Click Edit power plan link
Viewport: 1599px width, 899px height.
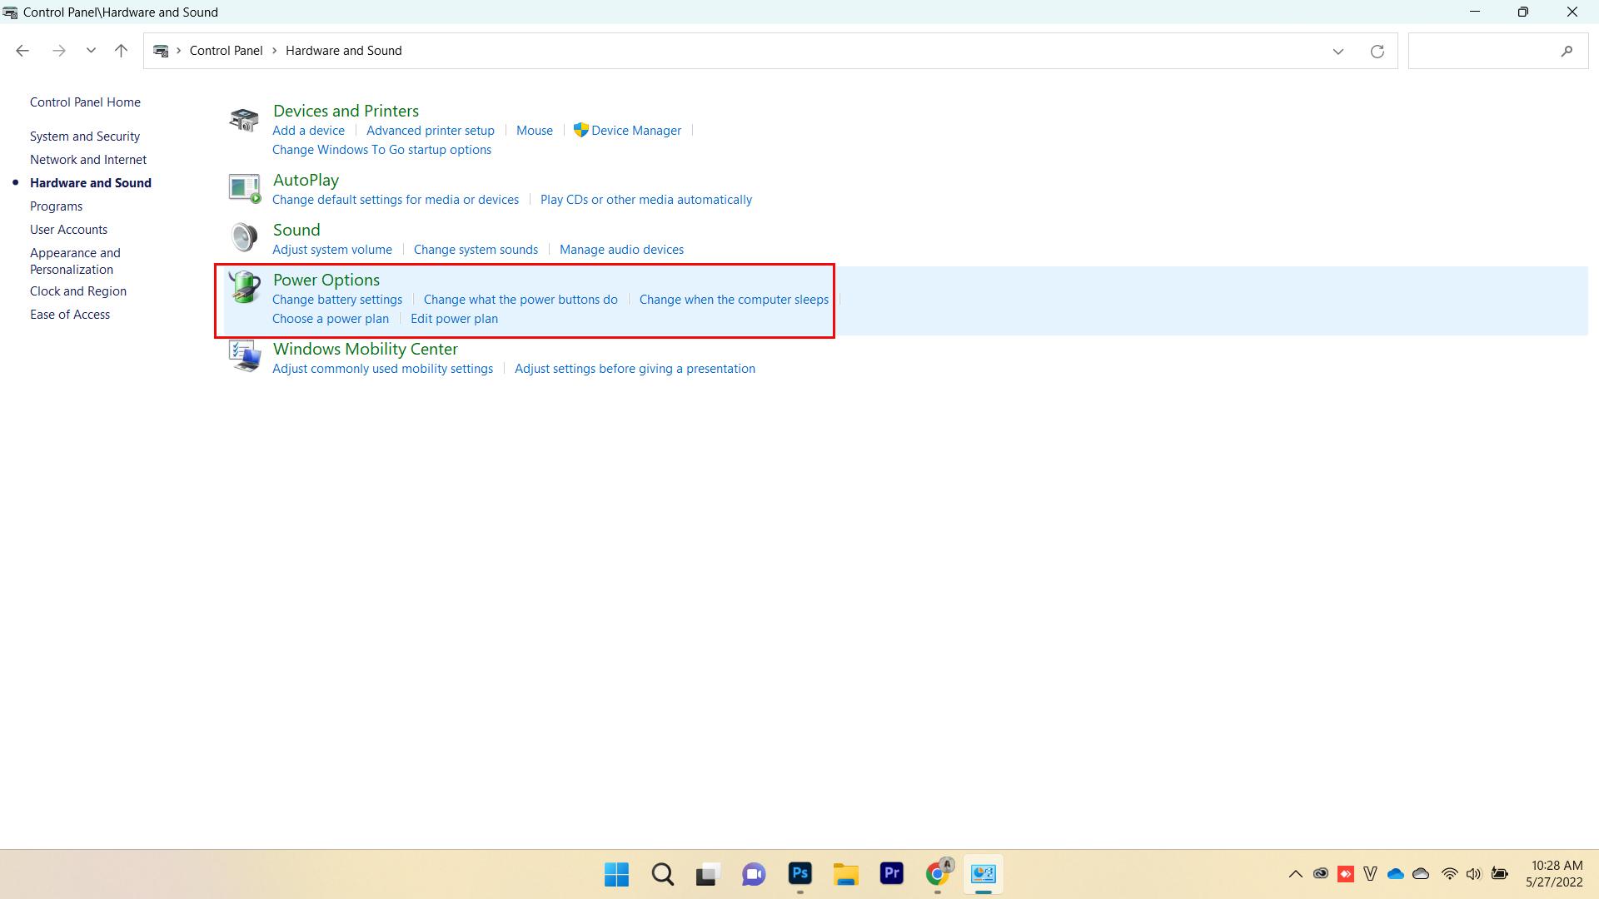tap(454, 318)
